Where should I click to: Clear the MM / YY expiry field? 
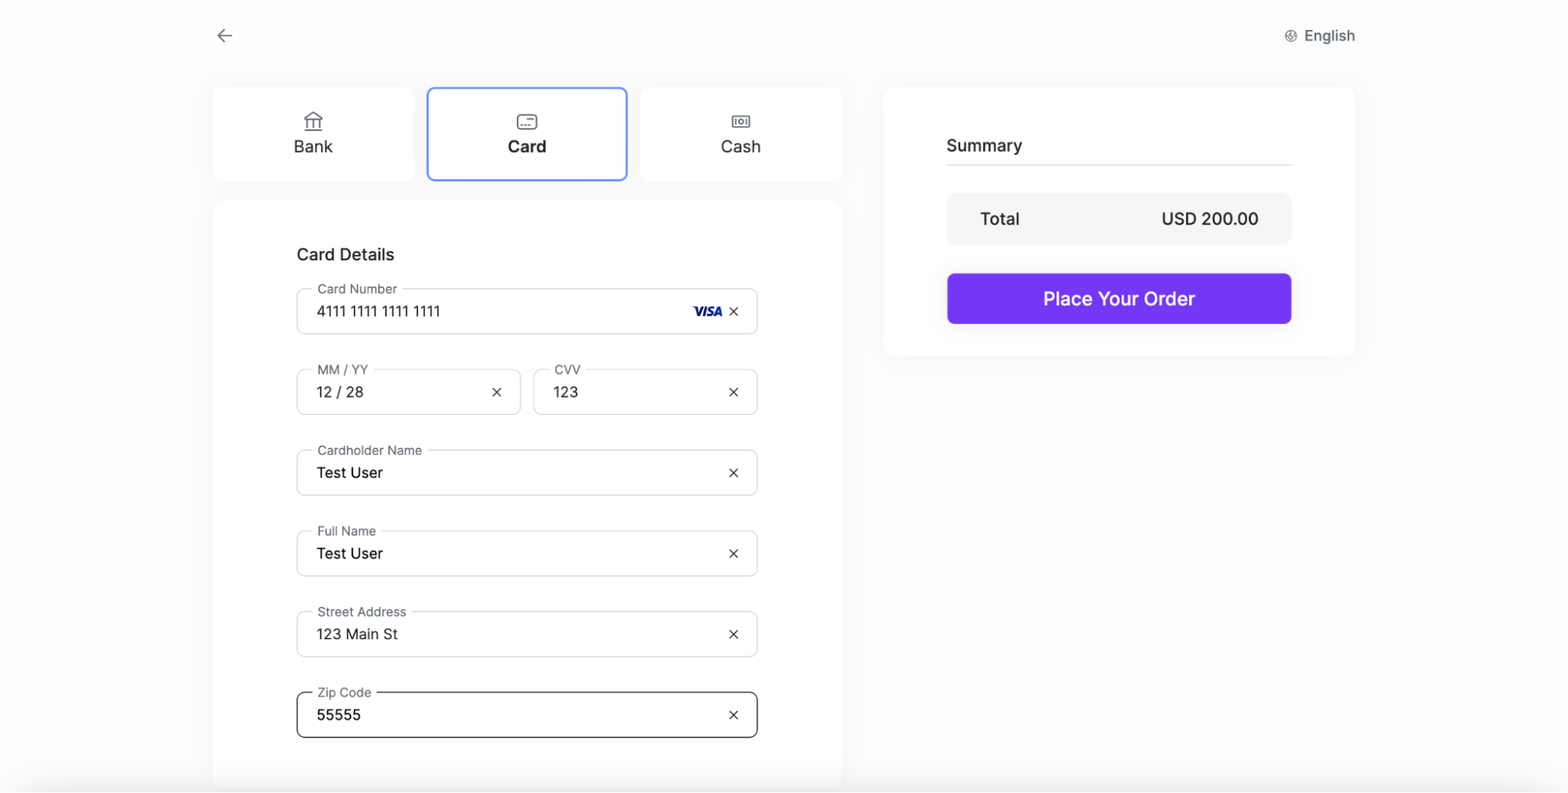click(x=497, y=392)
